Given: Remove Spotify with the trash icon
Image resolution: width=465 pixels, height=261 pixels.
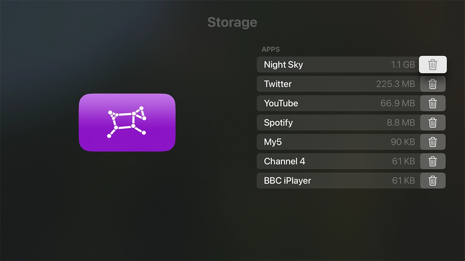Looking at the screenshot, I should pos(433,123).
